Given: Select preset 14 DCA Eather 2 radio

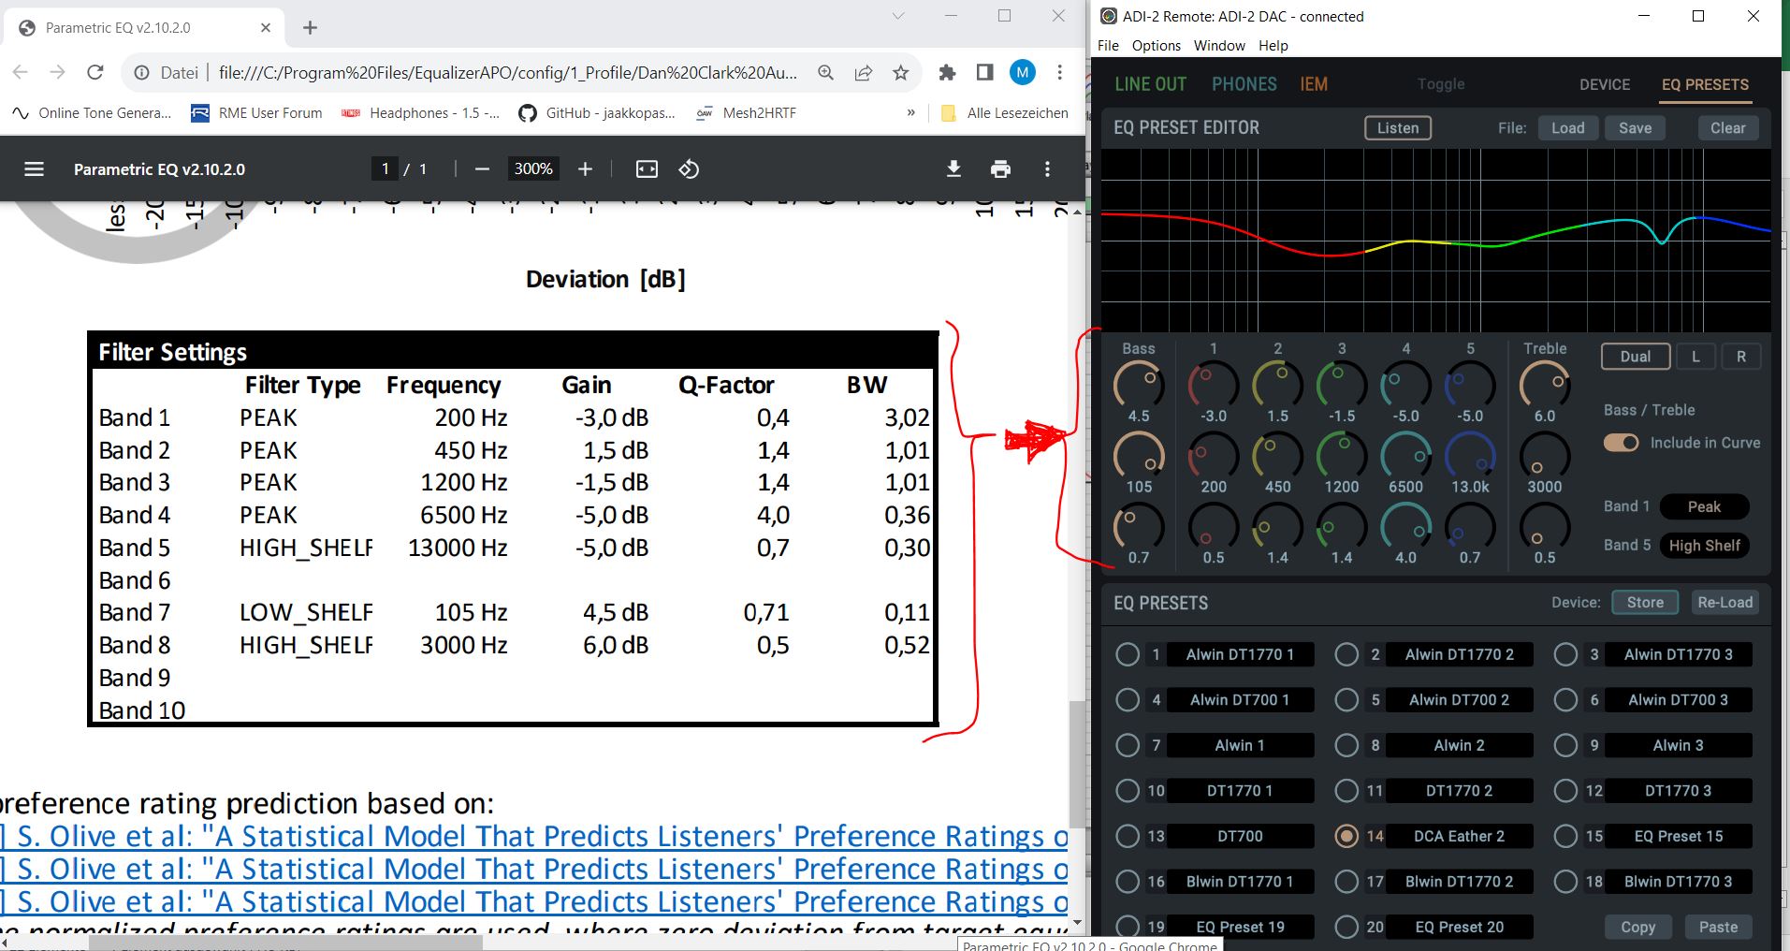Looking at the screenshot, I should tap(1346, 836).
